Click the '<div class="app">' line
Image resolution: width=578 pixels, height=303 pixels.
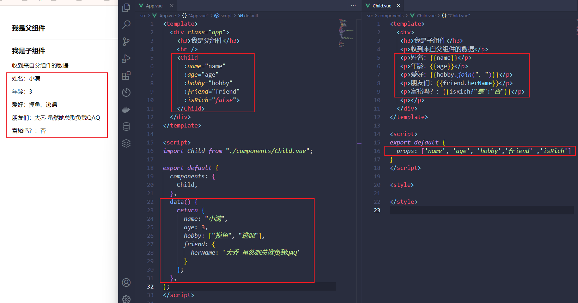199,32
